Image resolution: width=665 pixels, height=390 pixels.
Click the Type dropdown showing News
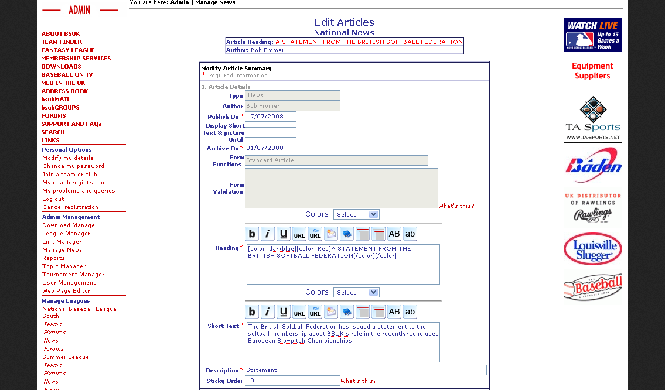292,95
